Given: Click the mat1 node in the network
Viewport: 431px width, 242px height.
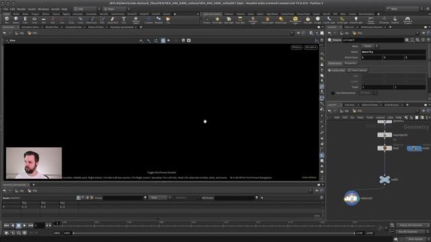Looking at the screenshot, I should pyautogui.click(x=414, y=148).
